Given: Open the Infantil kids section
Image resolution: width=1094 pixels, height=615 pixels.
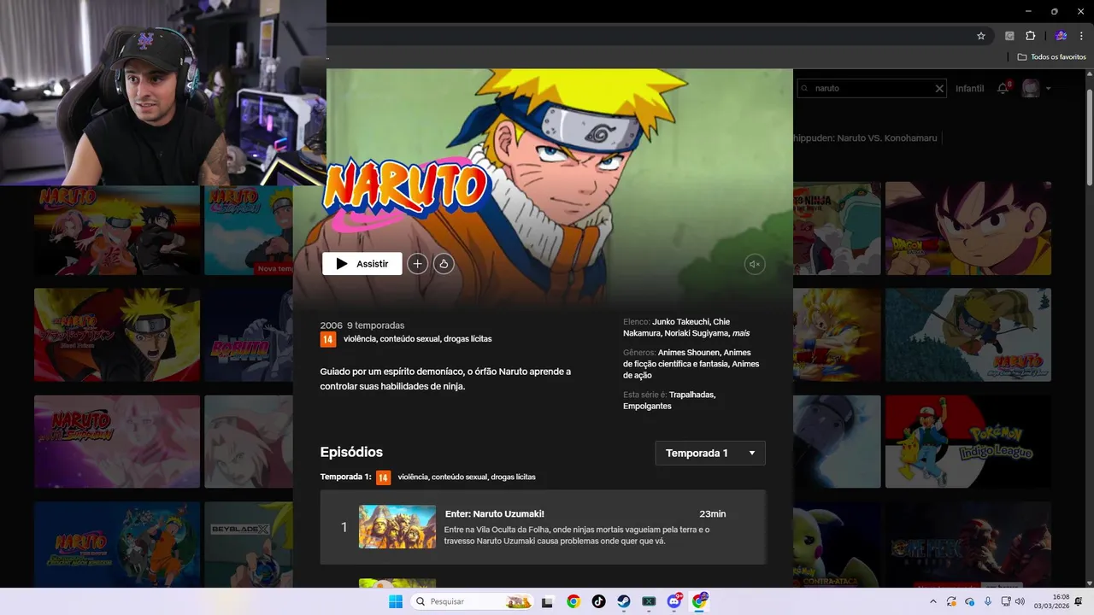Looking at the screenshot, I should tap(969, 89).
